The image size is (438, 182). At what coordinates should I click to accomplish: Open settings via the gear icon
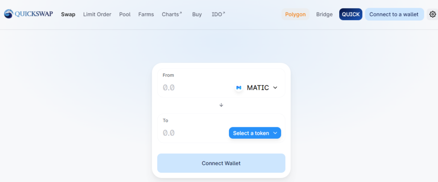[432, 14]
